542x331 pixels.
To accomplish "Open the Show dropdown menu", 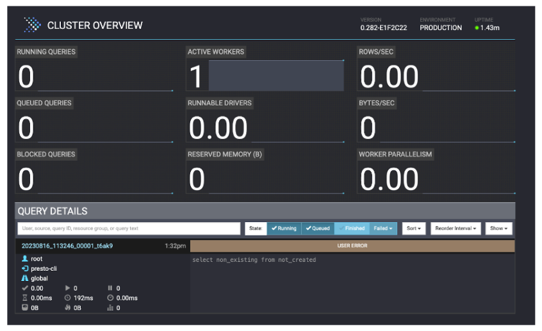I will click(499, 229).
